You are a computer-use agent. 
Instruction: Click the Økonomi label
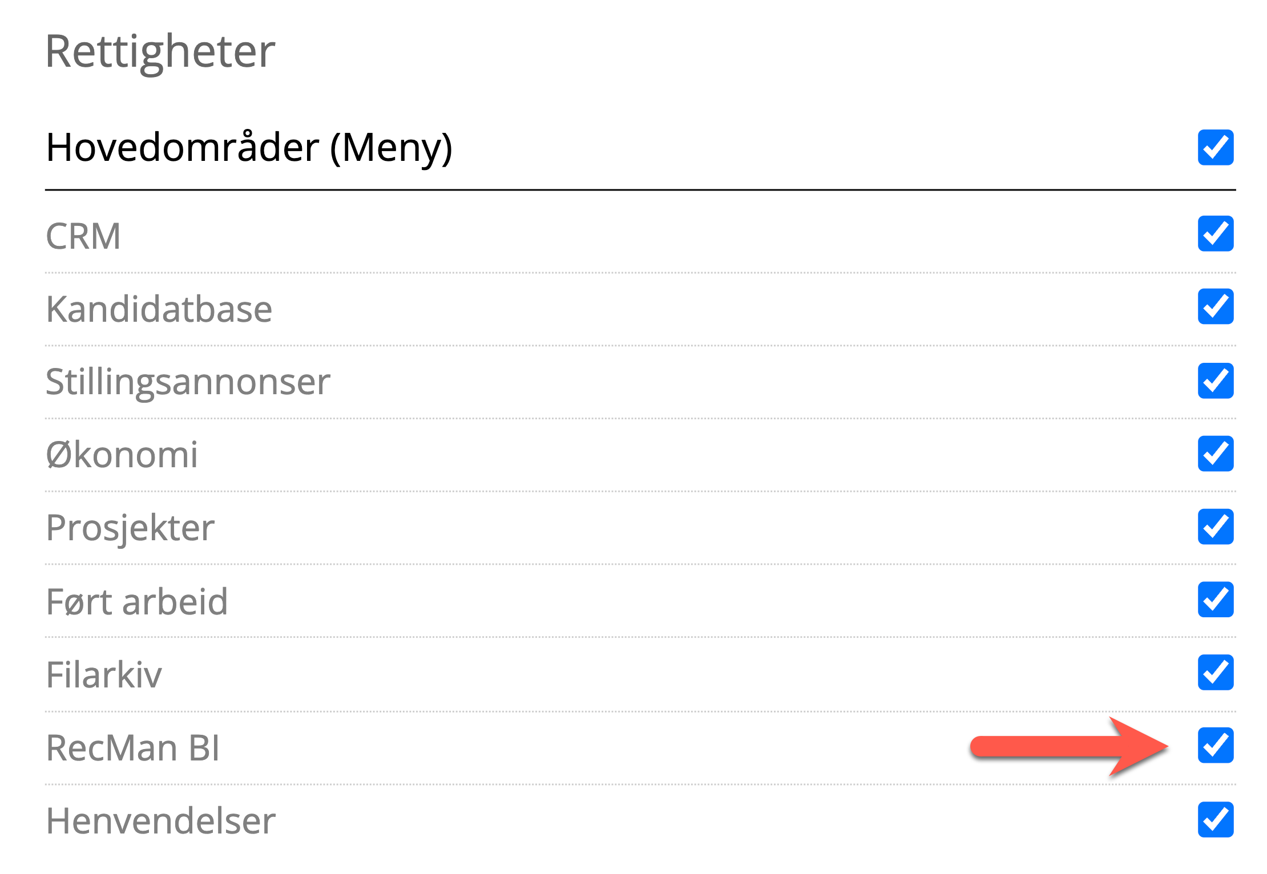pyautogui.click(x=122, y=455)
